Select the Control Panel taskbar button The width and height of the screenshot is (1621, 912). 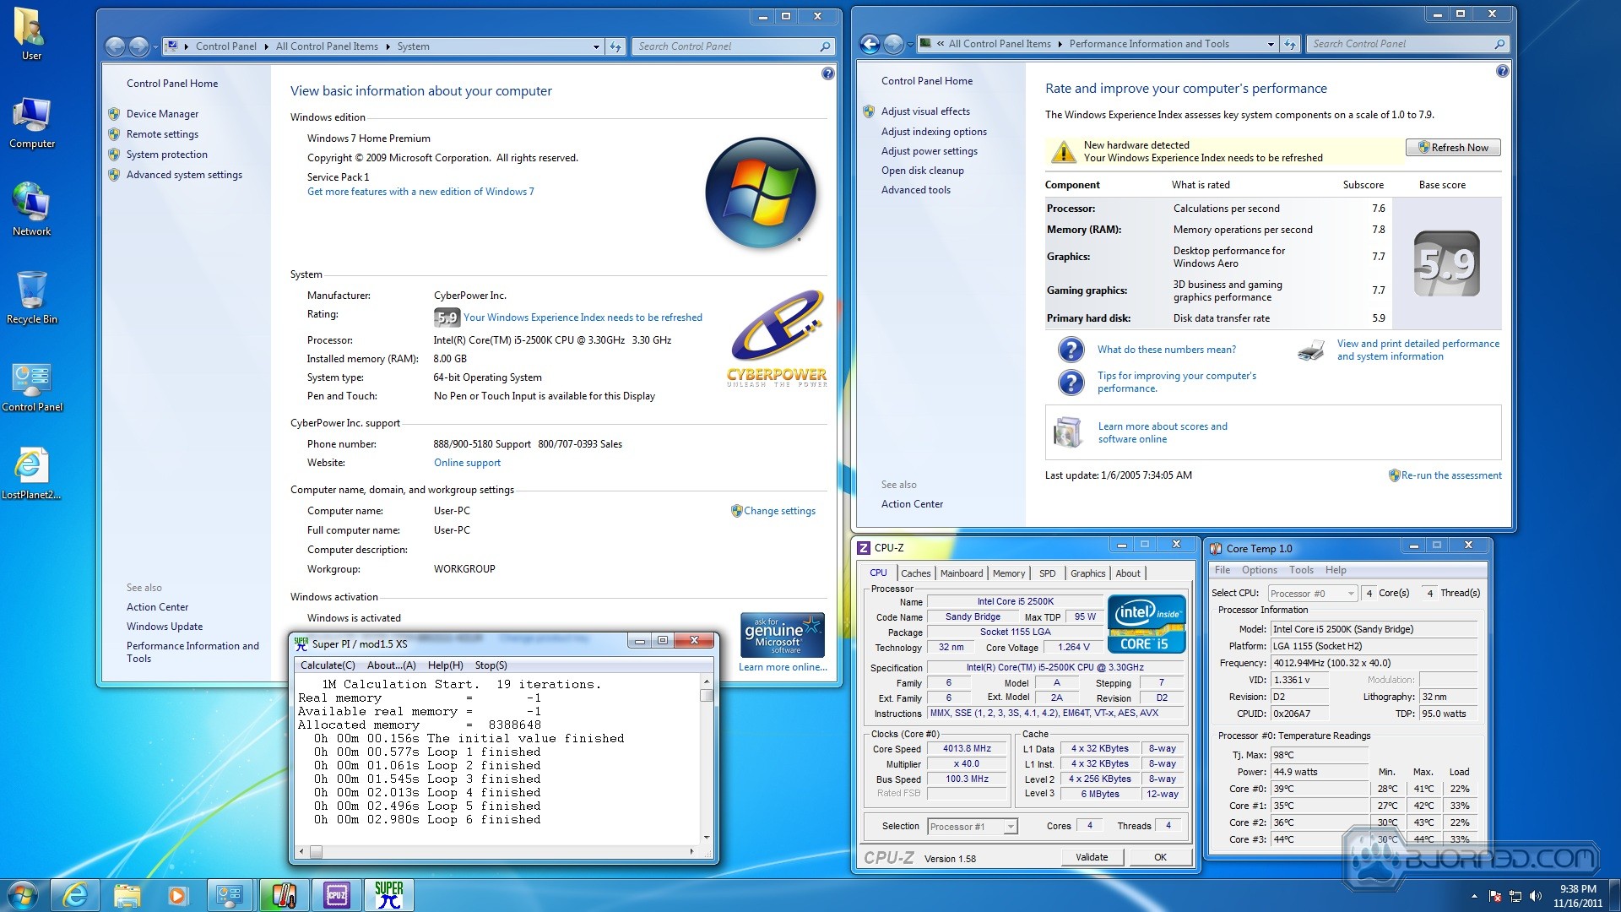tap(230, 895)
